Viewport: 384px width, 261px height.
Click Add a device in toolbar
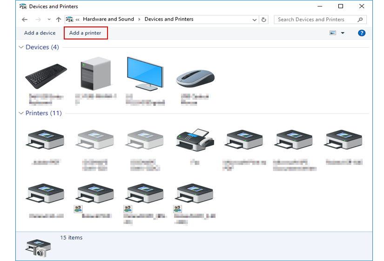click(x=40, y=33)
